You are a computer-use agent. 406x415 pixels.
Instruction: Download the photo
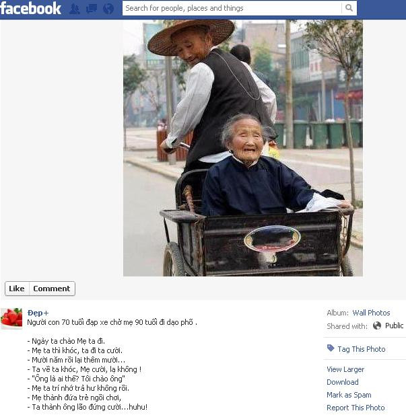click(x=343, y=382)
